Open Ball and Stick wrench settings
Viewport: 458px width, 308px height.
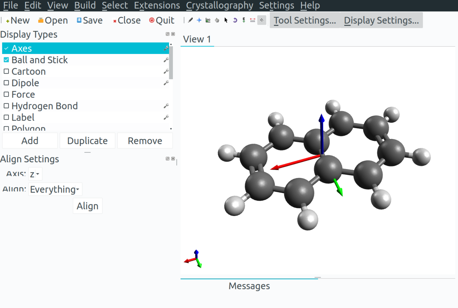pos(166,60)
